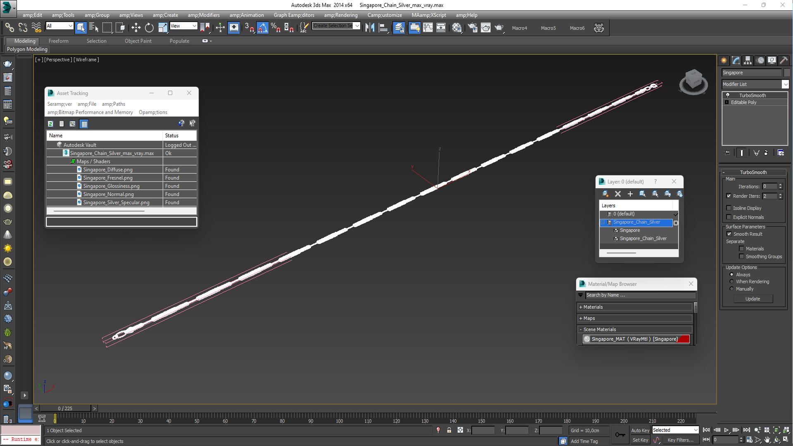The width and height of the screenshot is (793, 446).
Task: Open the Display command panel tab
Action: click(x=772, y=60)
